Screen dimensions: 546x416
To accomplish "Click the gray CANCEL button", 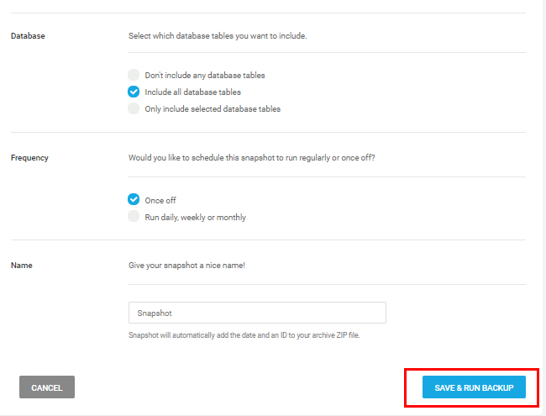I will [x=47, y=387].
